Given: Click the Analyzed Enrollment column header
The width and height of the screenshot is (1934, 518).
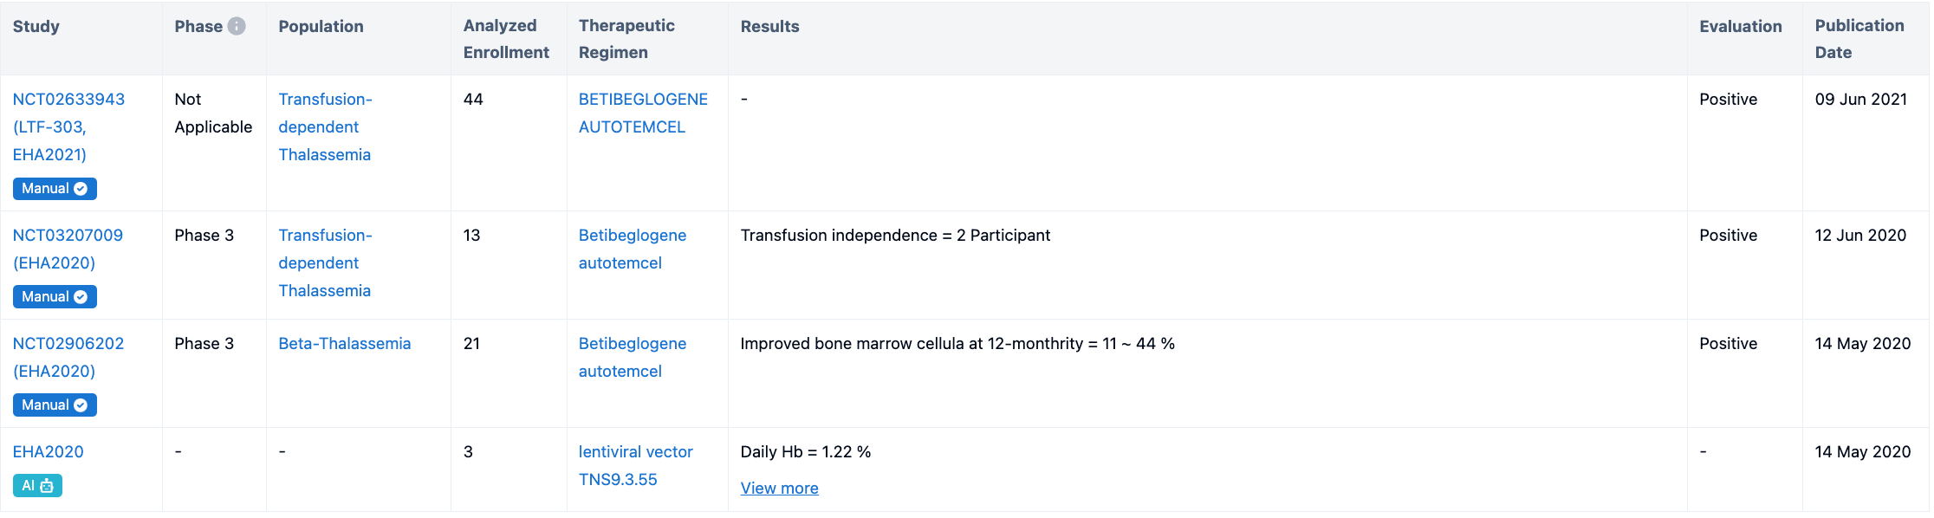Looking at the screenshot, I should [x=506, y=39].
